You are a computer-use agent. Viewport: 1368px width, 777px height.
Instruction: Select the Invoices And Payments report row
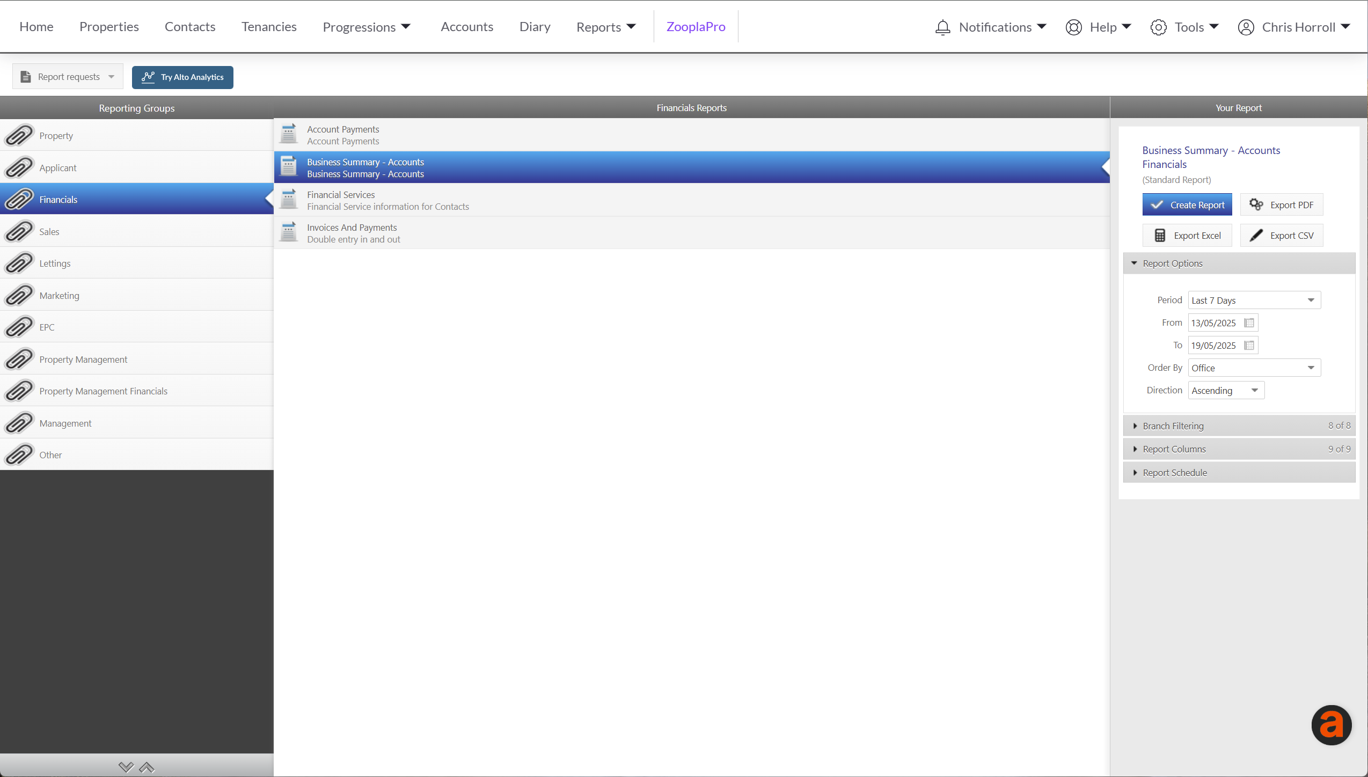tap(692, 233)
